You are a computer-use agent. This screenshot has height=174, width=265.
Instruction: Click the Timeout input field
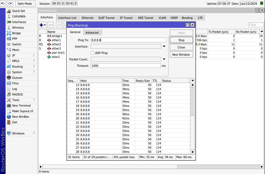126,66
